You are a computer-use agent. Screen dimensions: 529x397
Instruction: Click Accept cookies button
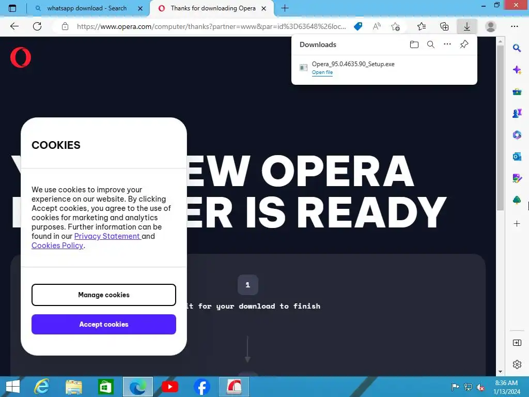tap(103, 325)
